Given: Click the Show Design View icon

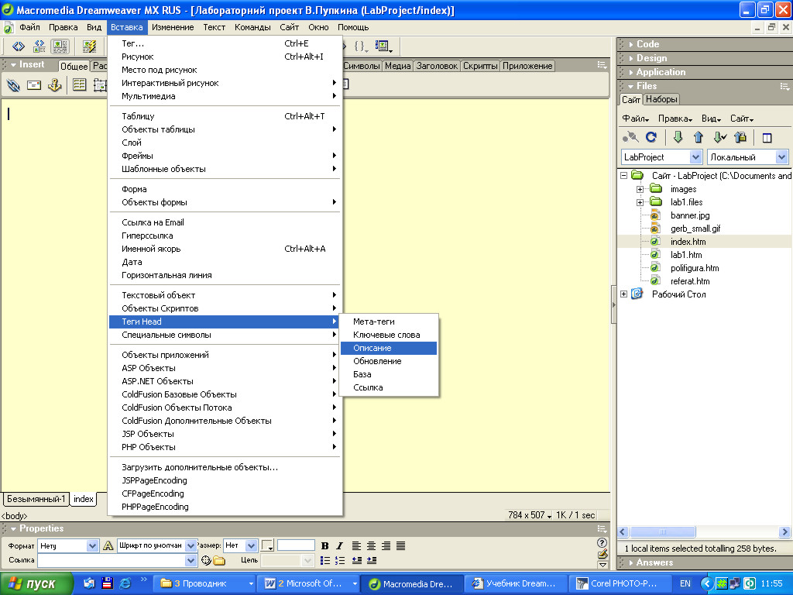Looking at the screenshot, I should click(x=60, y=46).
